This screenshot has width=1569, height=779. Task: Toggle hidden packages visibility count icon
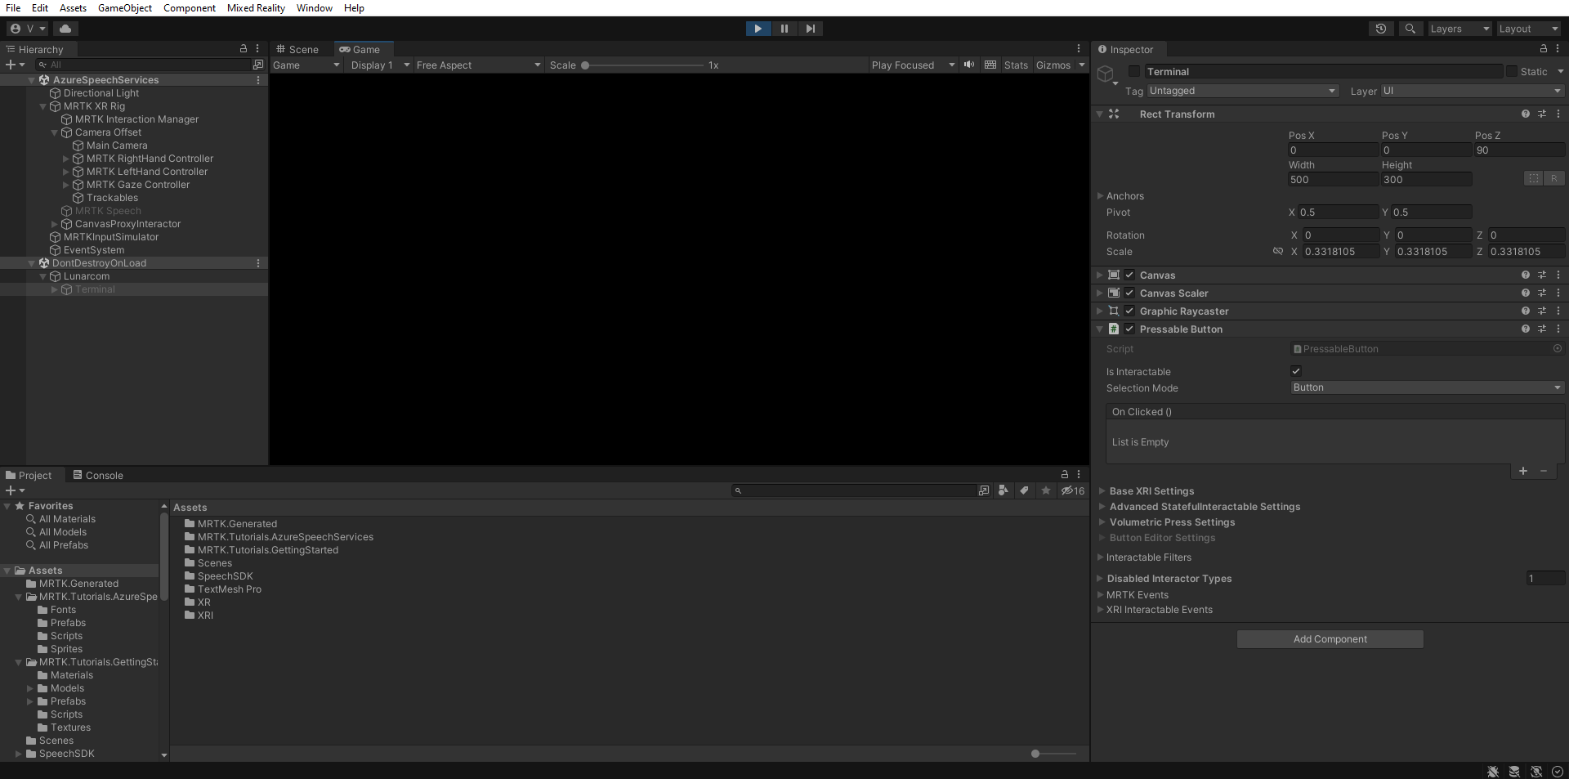tap(1073, 490)
